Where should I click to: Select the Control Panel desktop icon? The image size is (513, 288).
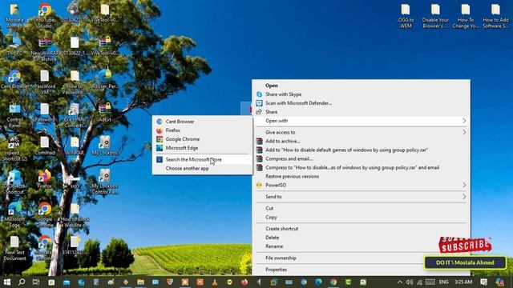tap(14, 116)
